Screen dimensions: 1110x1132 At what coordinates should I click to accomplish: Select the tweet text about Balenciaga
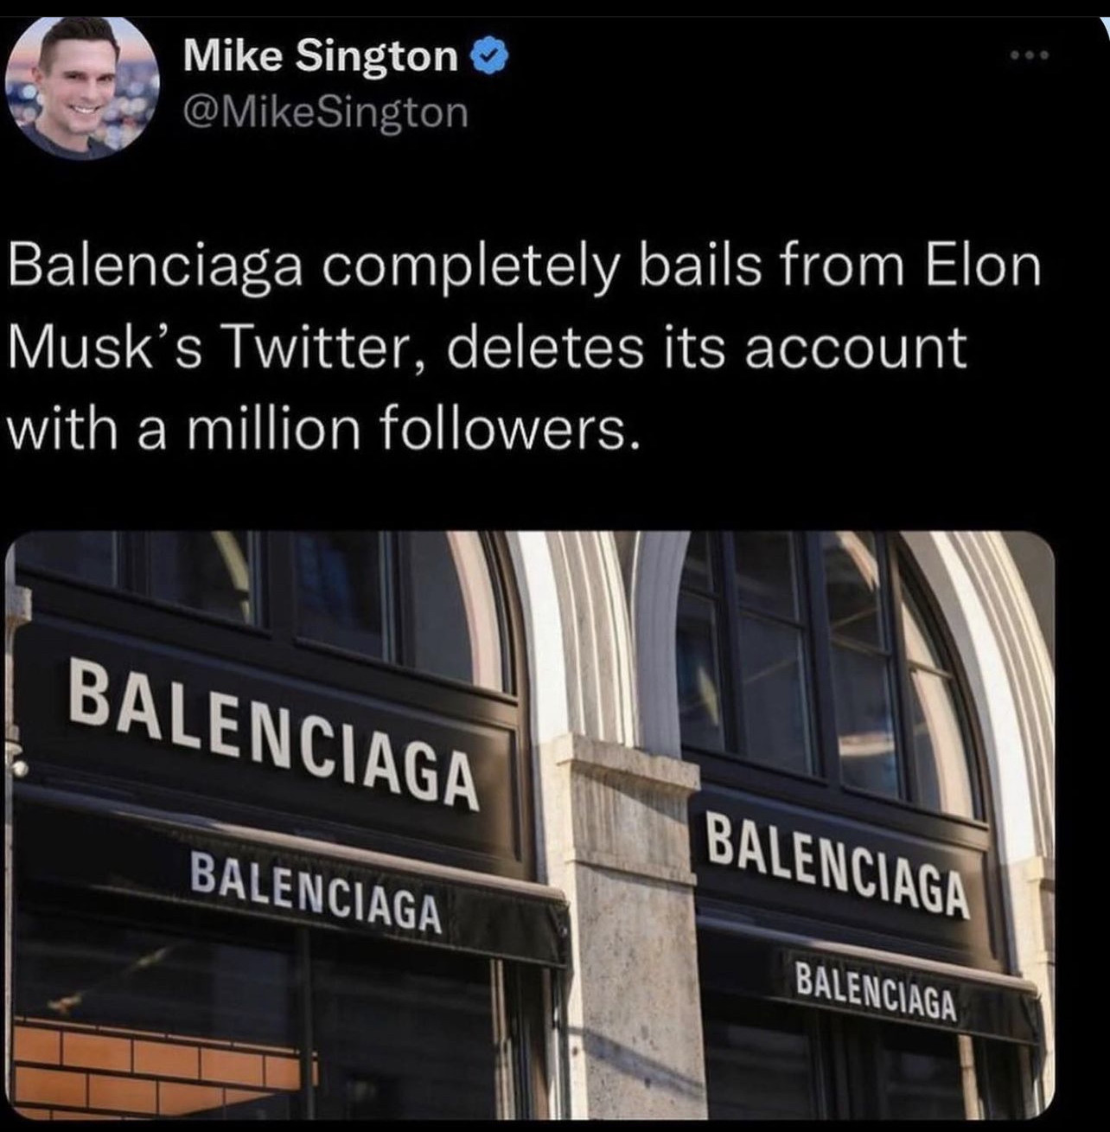tap(525, 348)
